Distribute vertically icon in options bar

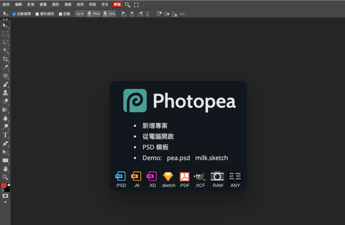coord(148,14)
